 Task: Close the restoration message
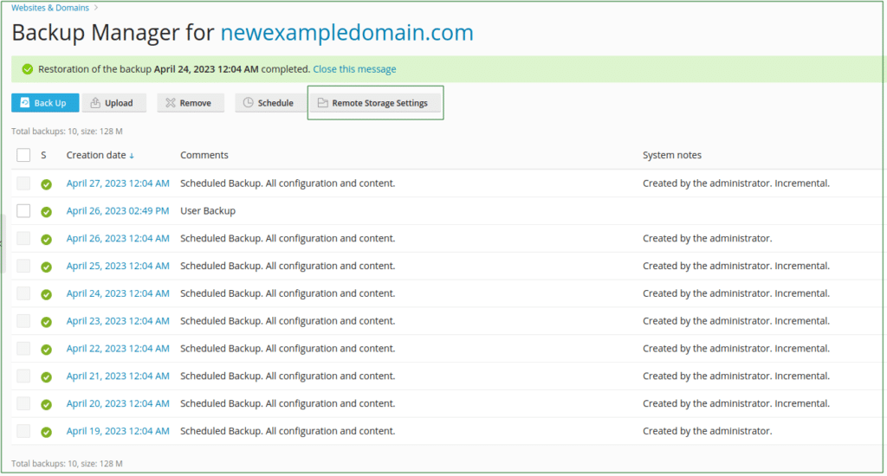(354, 69)
